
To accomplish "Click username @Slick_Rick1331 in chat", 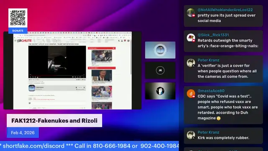I will (x=213, y=35).
